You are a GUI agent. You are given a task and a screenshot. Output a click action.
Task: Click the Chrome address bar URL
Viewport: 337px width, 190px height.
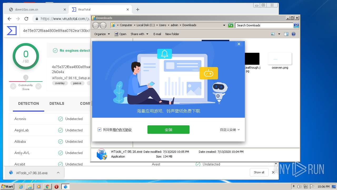point(65,19)
